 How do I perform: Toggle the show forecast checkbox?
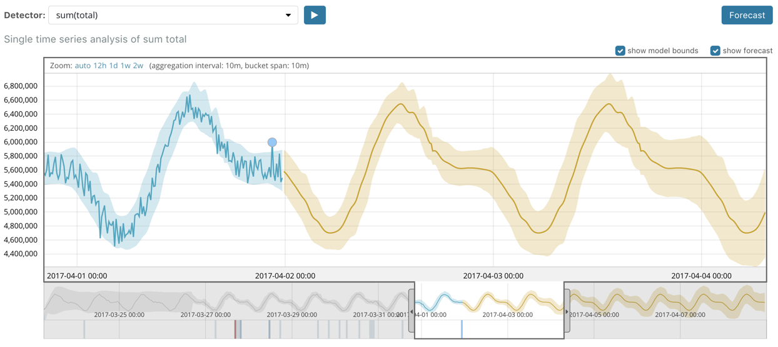(715, 51)
